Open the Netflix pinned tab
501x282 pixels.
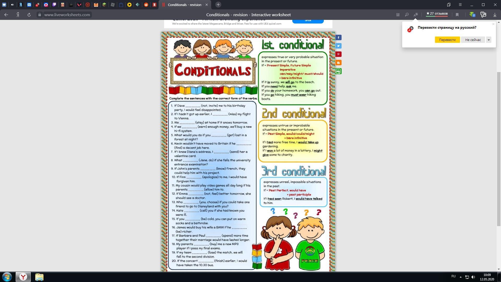154,5
